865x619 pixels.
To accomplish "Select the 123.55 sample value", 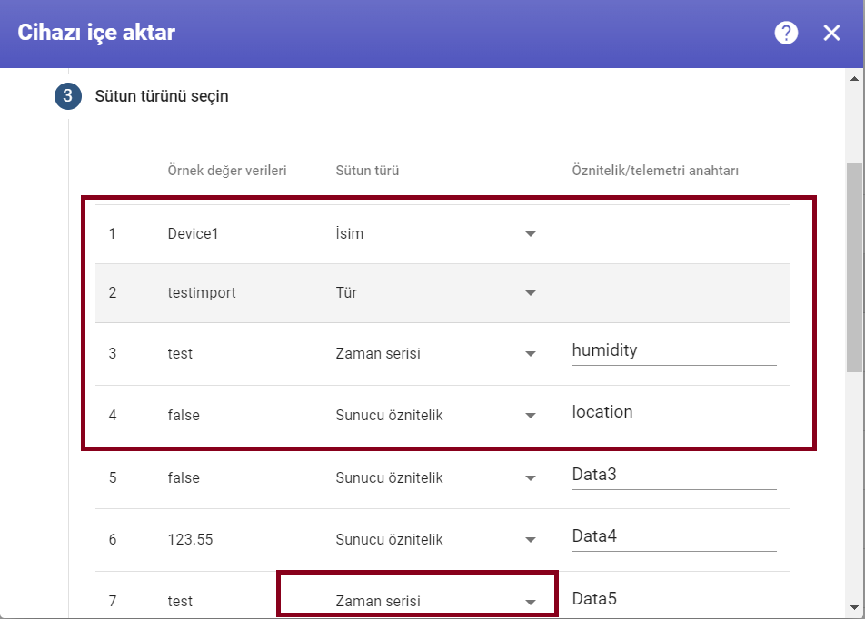I will coord(190,540).
